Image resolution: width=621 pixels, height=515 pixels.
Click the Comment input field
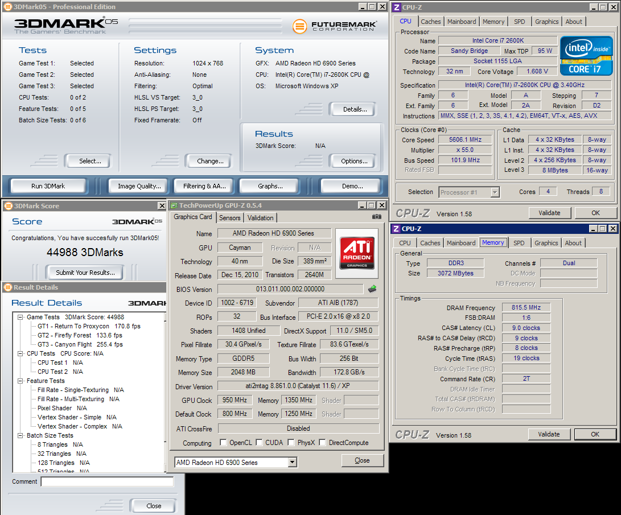(x=107, y=481)
